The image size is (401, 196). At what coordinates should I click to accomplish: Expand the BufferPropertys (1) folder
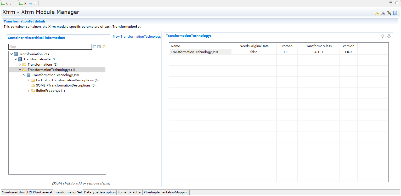pyautogui.click(x=29, y=91)
